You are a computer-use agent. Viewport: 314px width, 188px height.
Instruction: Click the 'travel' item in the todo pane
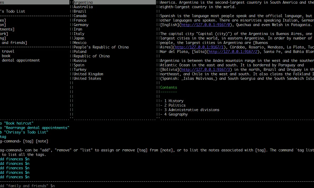(8, 51)
